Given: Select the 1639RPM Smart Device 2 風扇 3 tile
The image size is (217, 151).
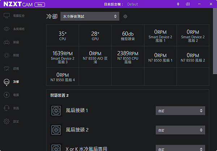Looking at the screenshot, I should coord(63,57).
